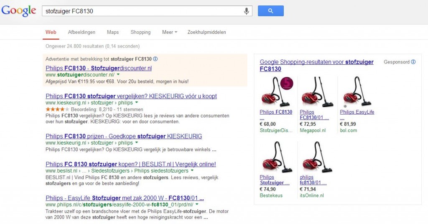This screenshot has width=428, height=224.
Task: Expand arrow next to www.stofzuigerdiscounter.nl URL
Action: 118,74
